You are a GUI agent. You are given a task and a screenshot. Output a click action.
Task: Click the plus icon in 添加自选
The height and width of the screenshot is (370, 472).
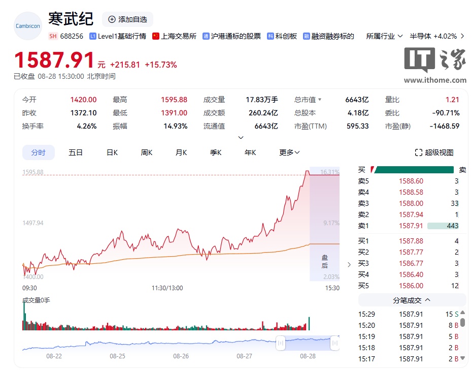[112, 19]
